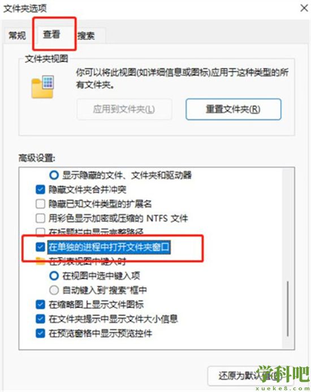Select 显示隐藏的文件、文件夹和驱动器 radio button
Image resolution: width=311 pixels, height=392 pixels.
(54, 175)
